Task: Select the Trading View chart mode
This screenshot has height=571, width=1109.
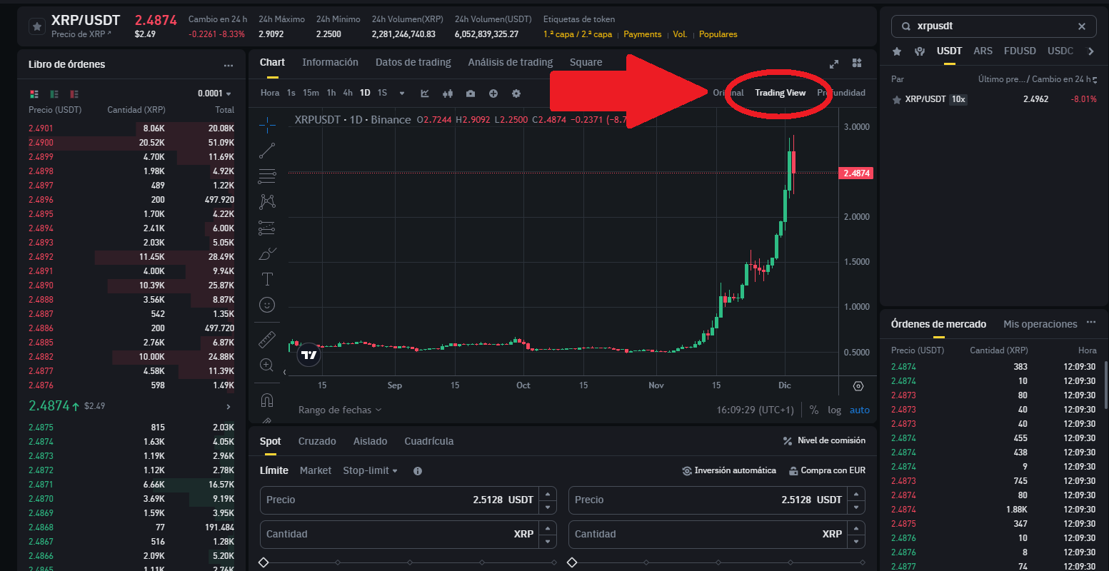Action: 781,93
